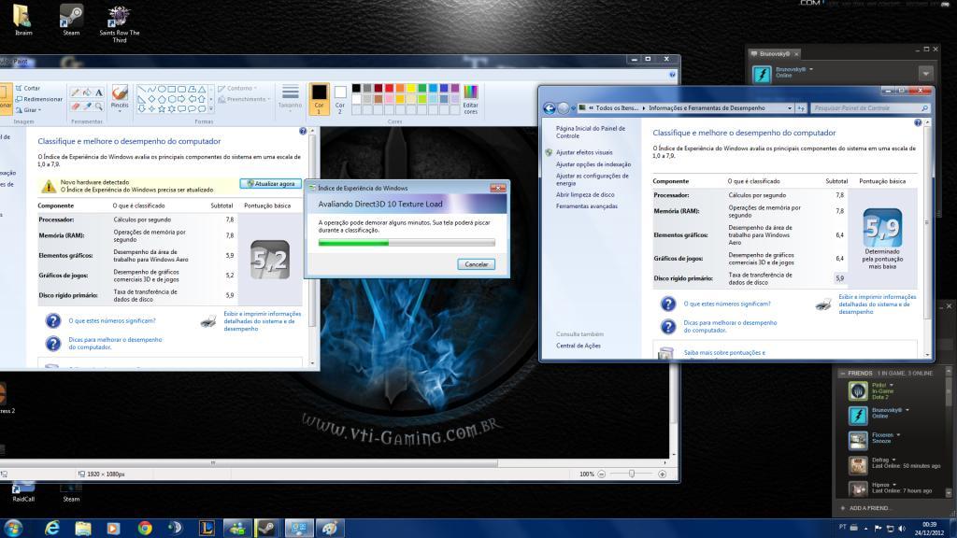Image resolution: width=957 pixels, height=538 pixels.
Task: Click the volume icon in the system tray
Action: click(902, 529)
